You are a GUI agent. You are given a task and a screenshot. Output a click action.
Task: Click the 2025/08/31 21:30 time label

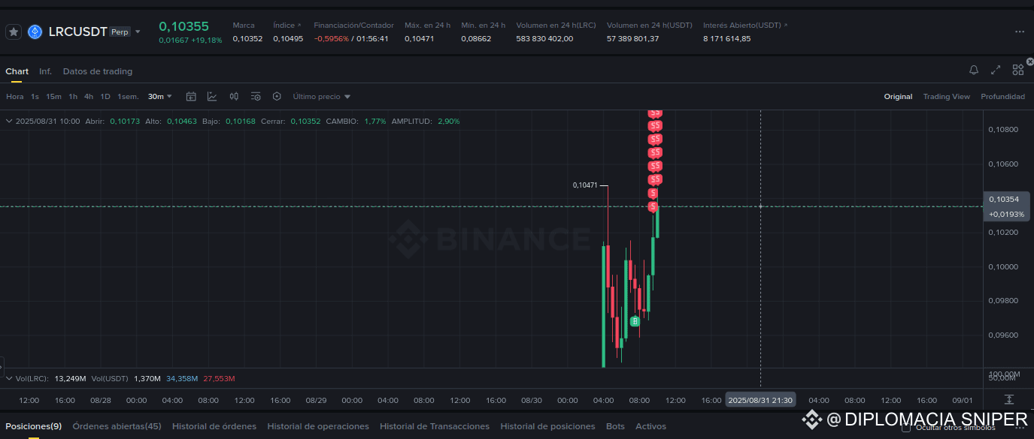[760, 400]
